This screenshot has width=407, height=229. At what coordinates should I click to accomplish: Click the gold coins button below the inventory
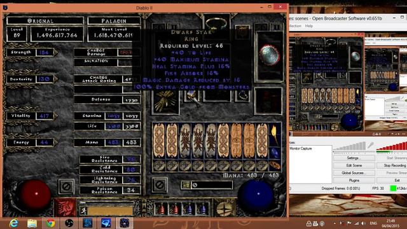186,185
